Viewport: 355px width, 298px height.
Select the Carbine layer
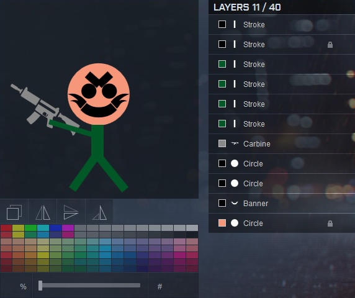click(282, 143)
